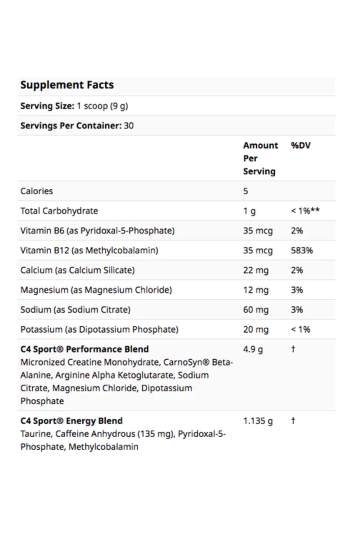
Task: Select the Calcium Silicate row
Action: coord(176,270)
